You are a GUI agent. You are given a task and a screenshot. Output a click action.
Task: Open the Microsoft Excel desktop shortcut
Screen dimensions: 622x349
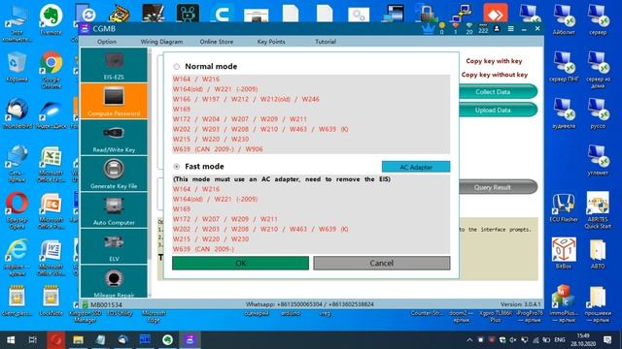(51, 164)
